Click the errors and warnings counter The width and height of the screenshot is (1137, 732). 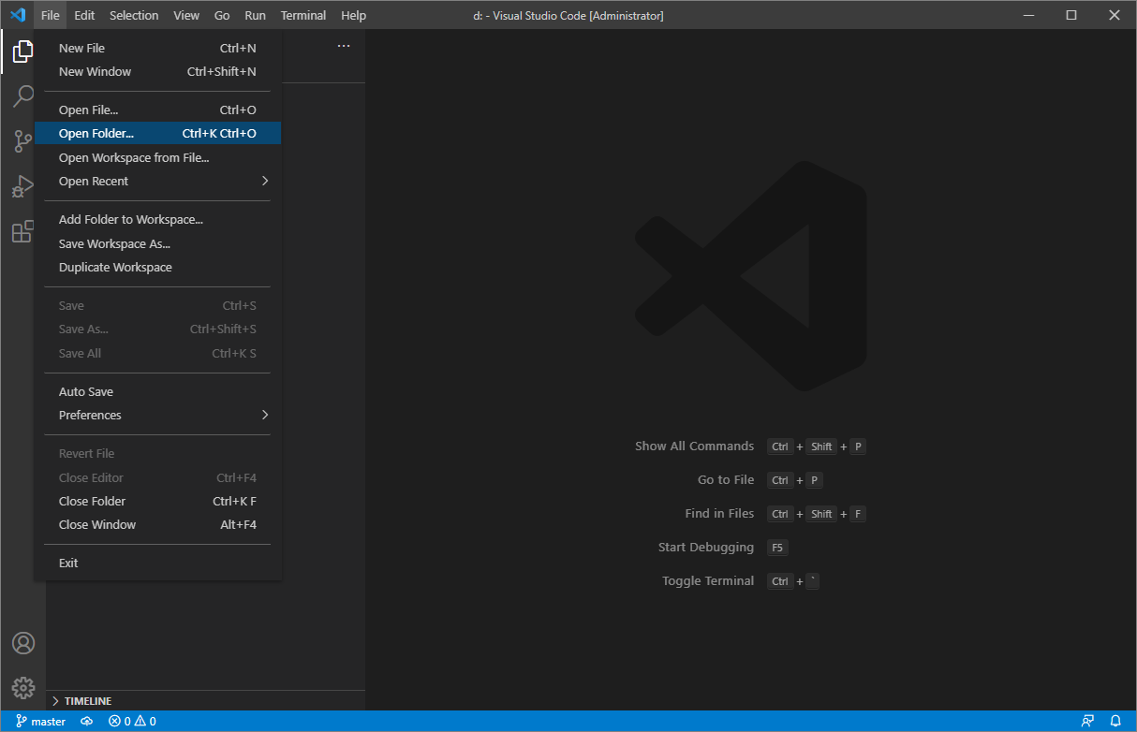[x=129, y=721]
